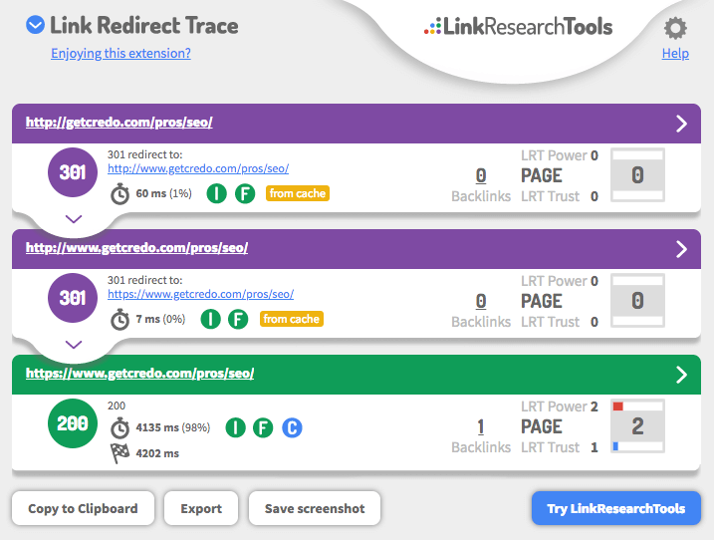This screenshot has height=540, width=714.
Task: Click the stopwatch icon next to 7 ms
Action: pos(120,320)
